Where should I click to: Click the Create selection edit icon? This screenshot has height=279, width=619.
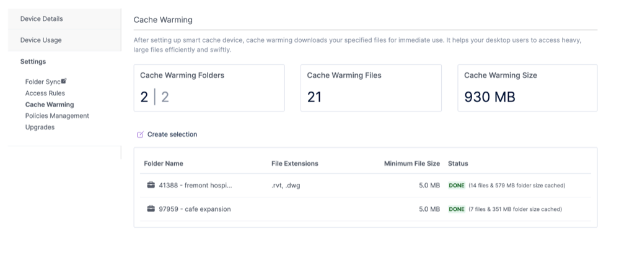tap(140, 135)
